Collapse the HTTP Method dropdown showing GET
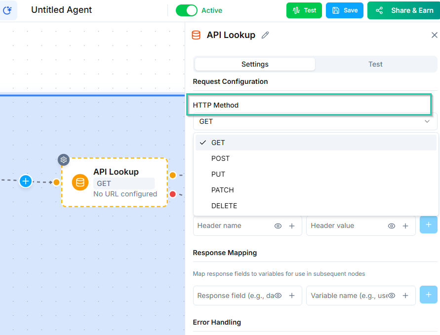 (x=315, y=121)
